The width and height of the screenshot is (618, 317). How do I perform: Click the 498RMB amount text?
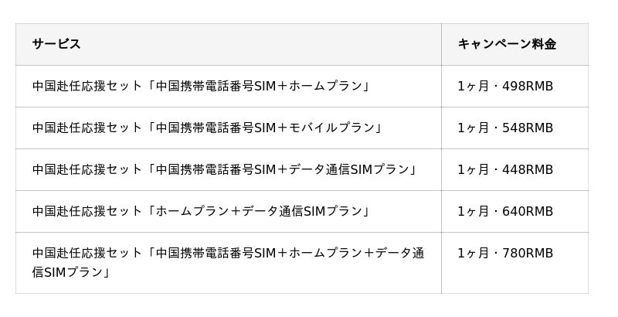[x=528, y=86]
